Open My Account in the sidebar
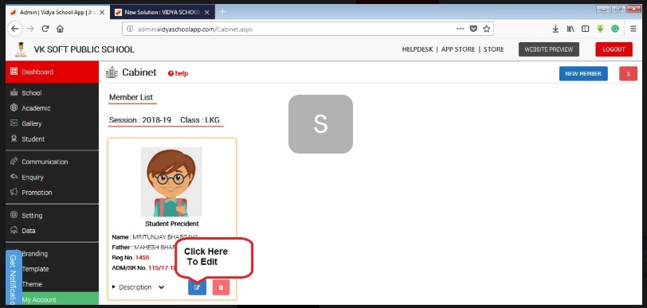Screen dimensions: 647x308 [x=52, y=299]
